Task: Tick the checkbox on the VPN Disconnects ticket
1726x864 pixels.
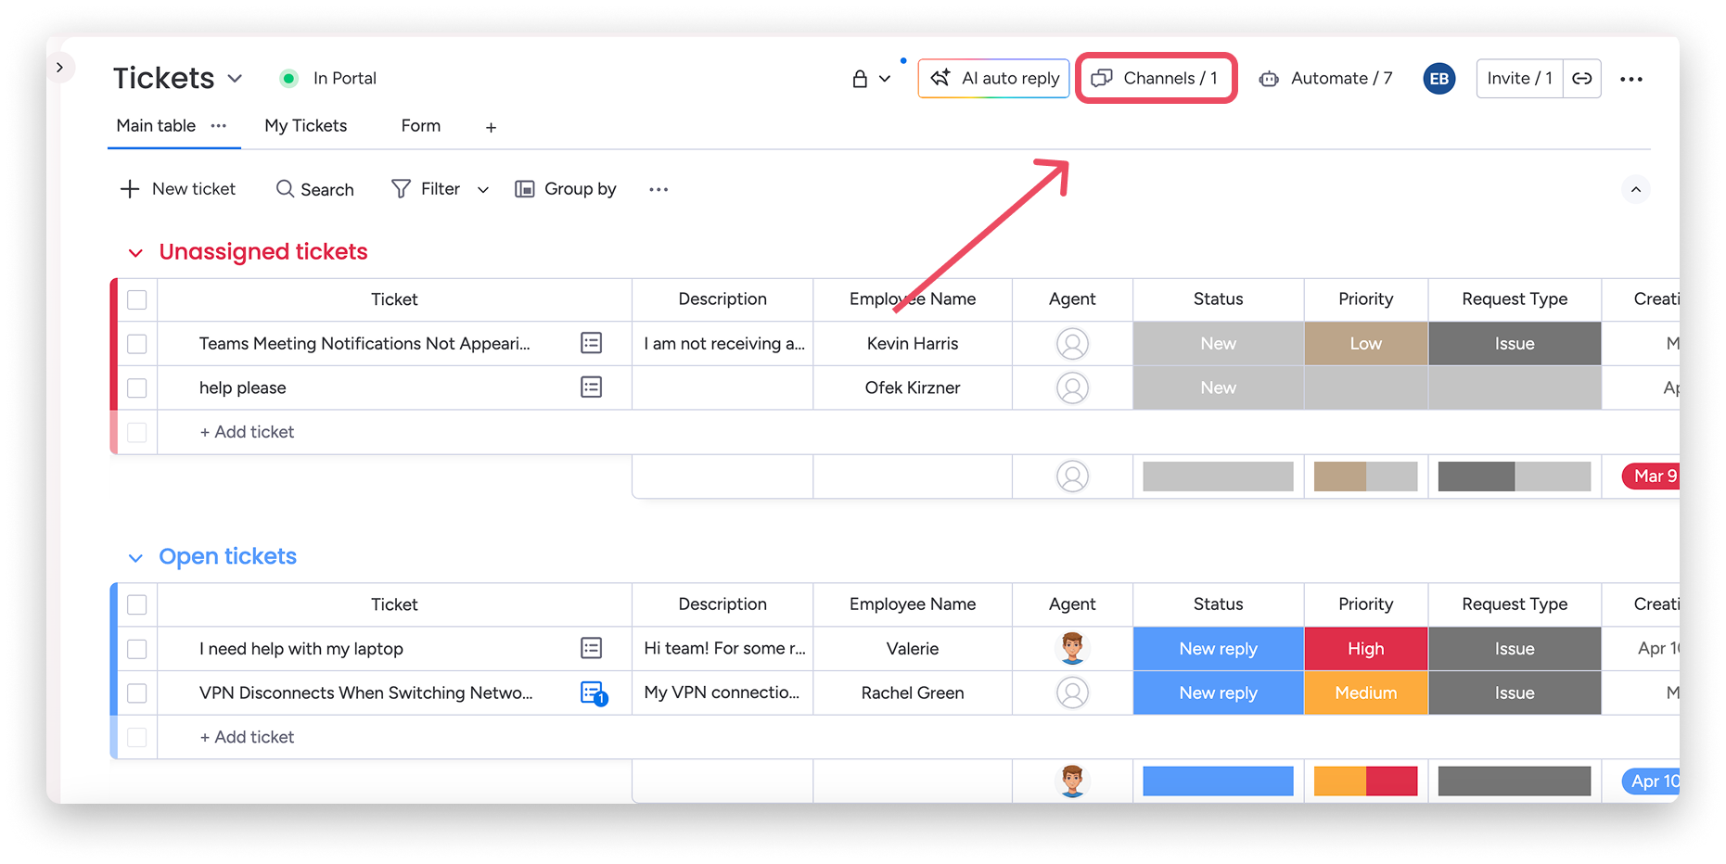Action: (136, 692)
